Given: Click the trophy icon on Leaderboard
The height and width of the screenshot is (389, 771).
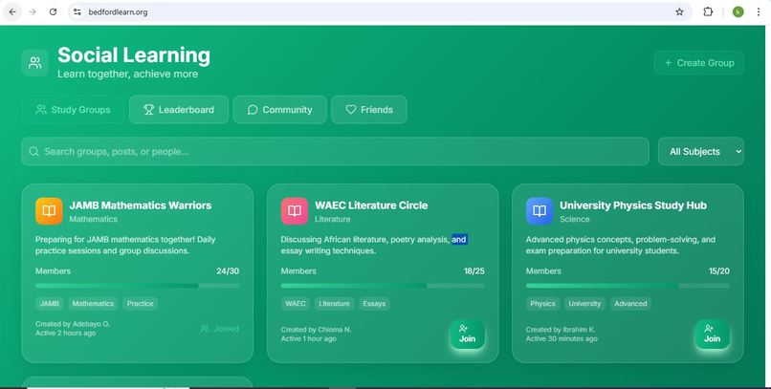Looking at the screenshot, I should [x=148, y=110].
